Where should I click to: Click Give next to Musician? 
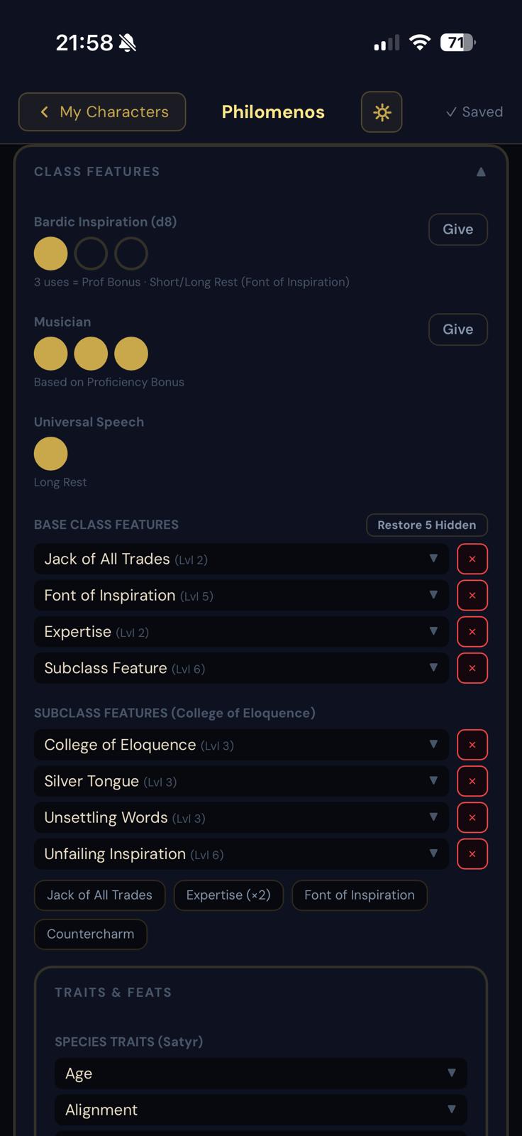pos(457,329)
